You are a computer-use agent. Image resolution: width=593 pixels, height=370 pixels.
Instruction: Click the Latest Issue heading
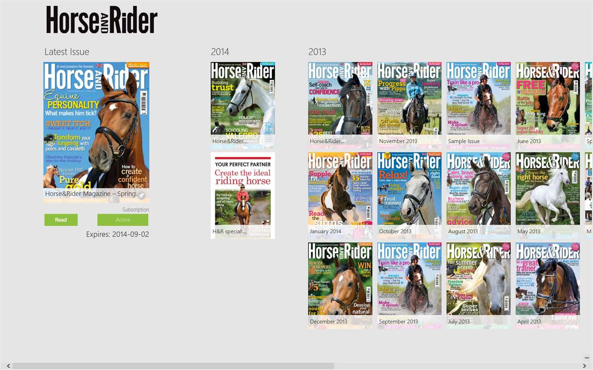tap(67, 52)
